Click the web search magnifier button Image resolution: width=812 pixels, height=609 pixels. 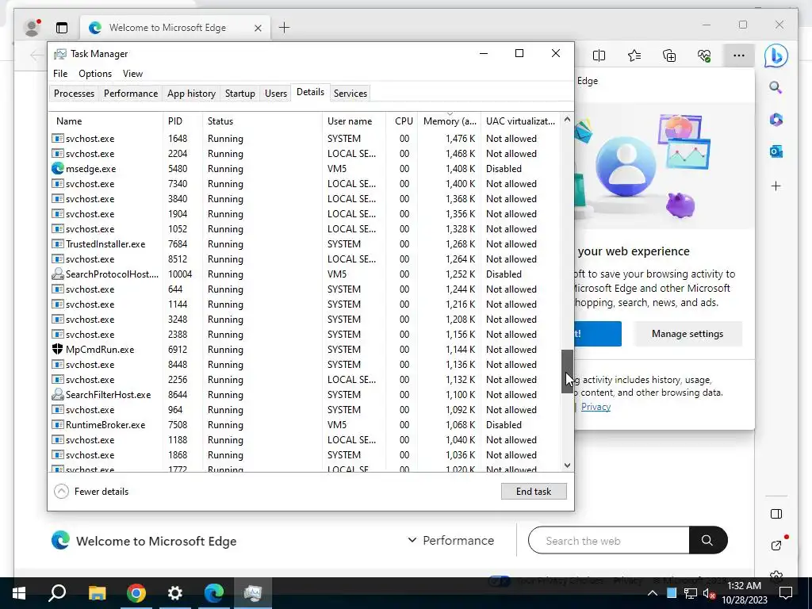(x=707, y=540)
